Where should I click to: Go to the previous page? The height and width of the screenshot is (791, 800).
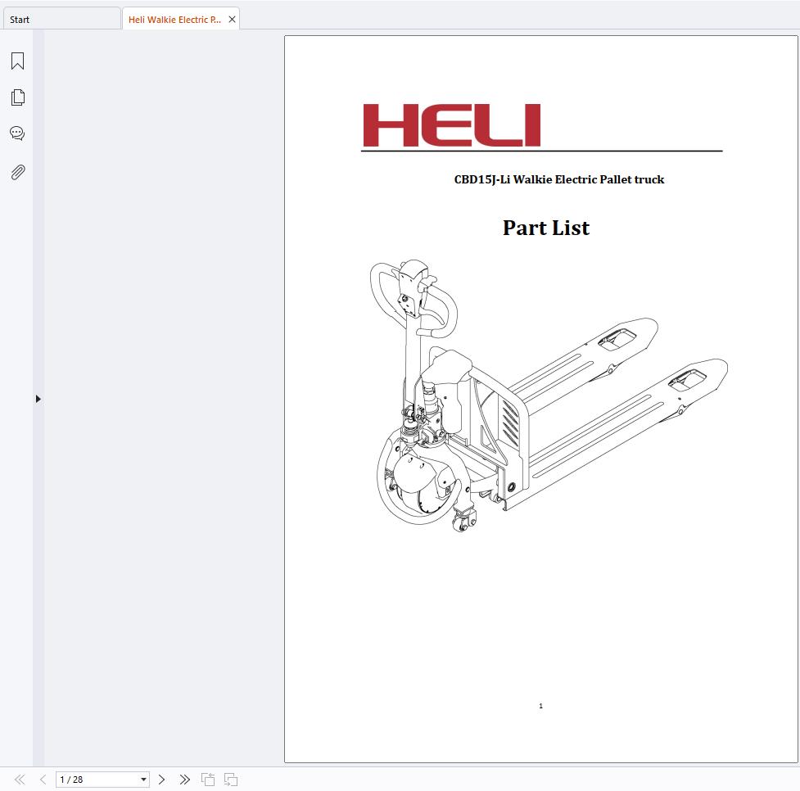tap(43, 780)
